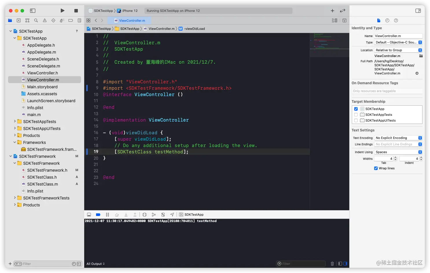The height and width of the screenshot is (273, 430).
Task: Open Environment Overrides in the debug bar
Action: [x=163, y=215]
